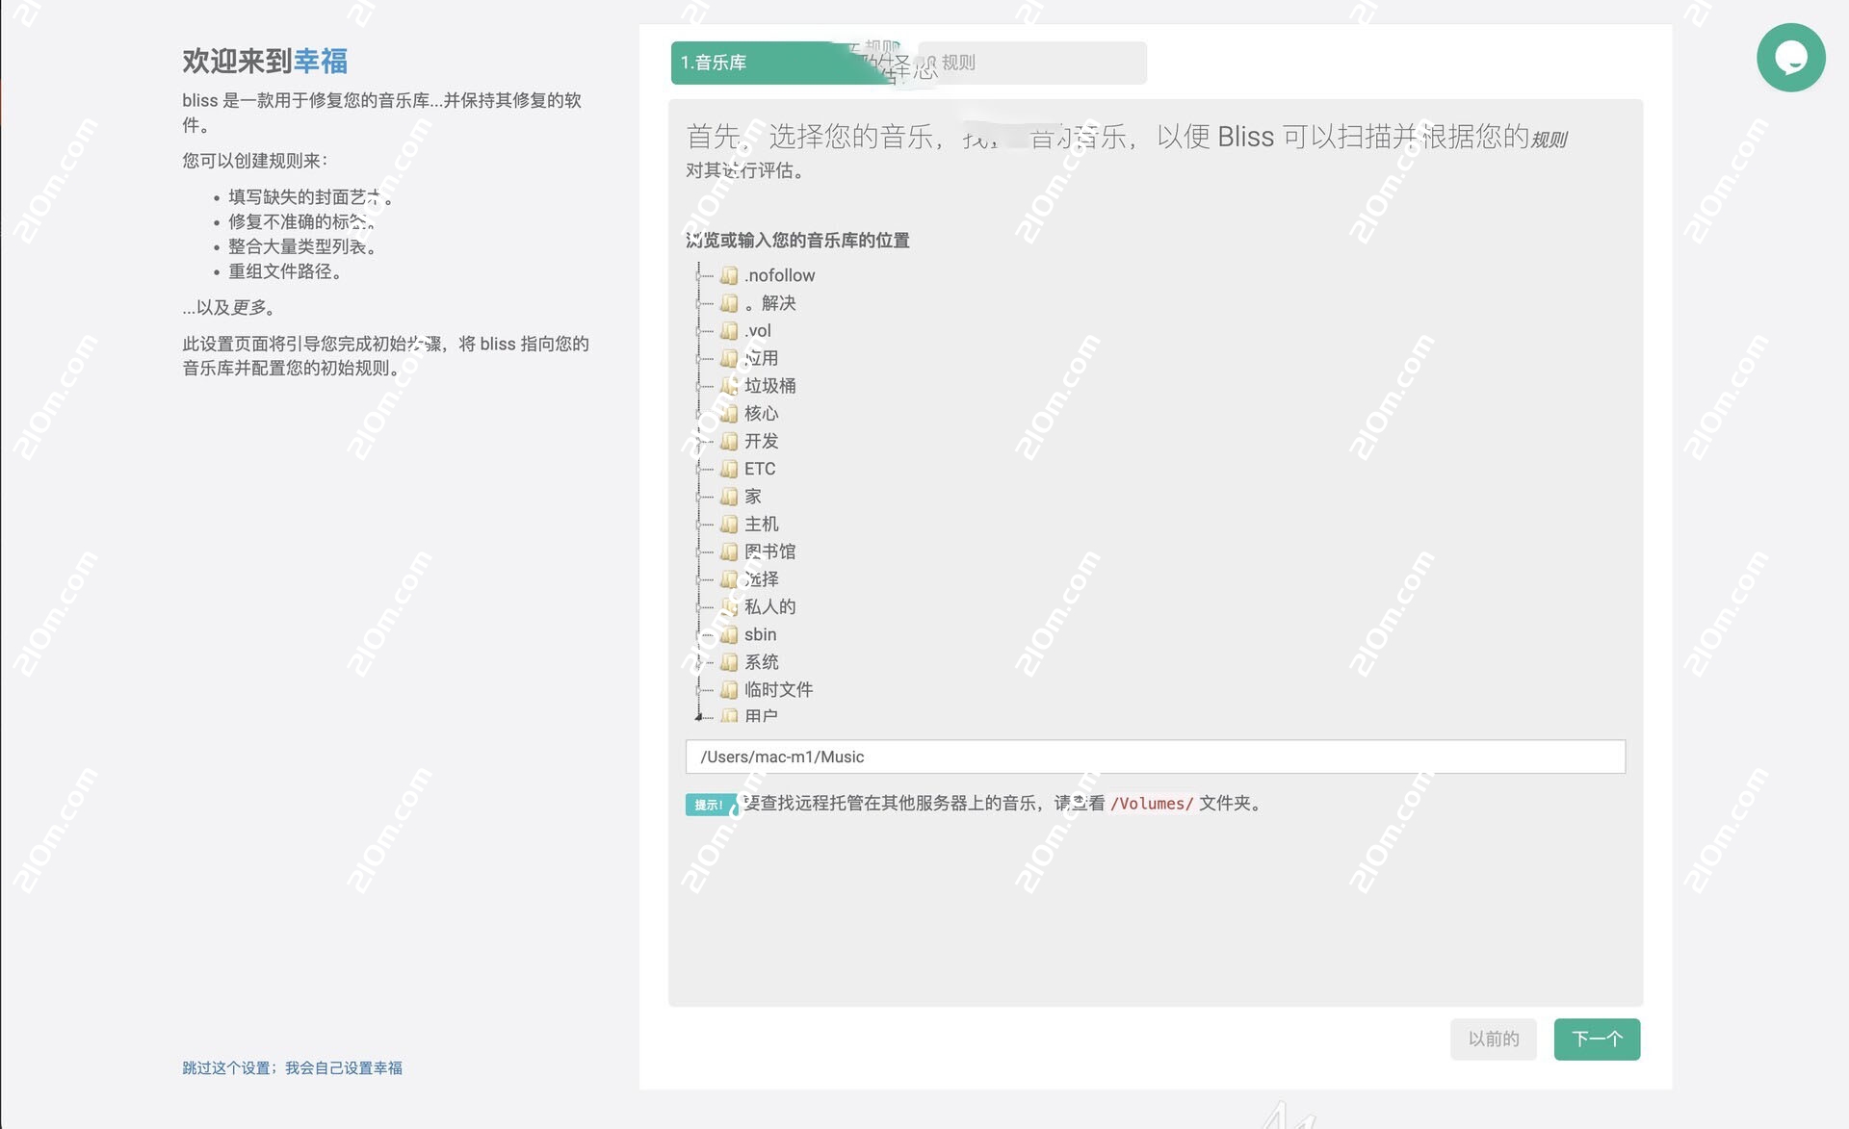Collapse the 用户 tree node
Image resolution: width=1849 pixels, height=1129 pixels.
699,716
